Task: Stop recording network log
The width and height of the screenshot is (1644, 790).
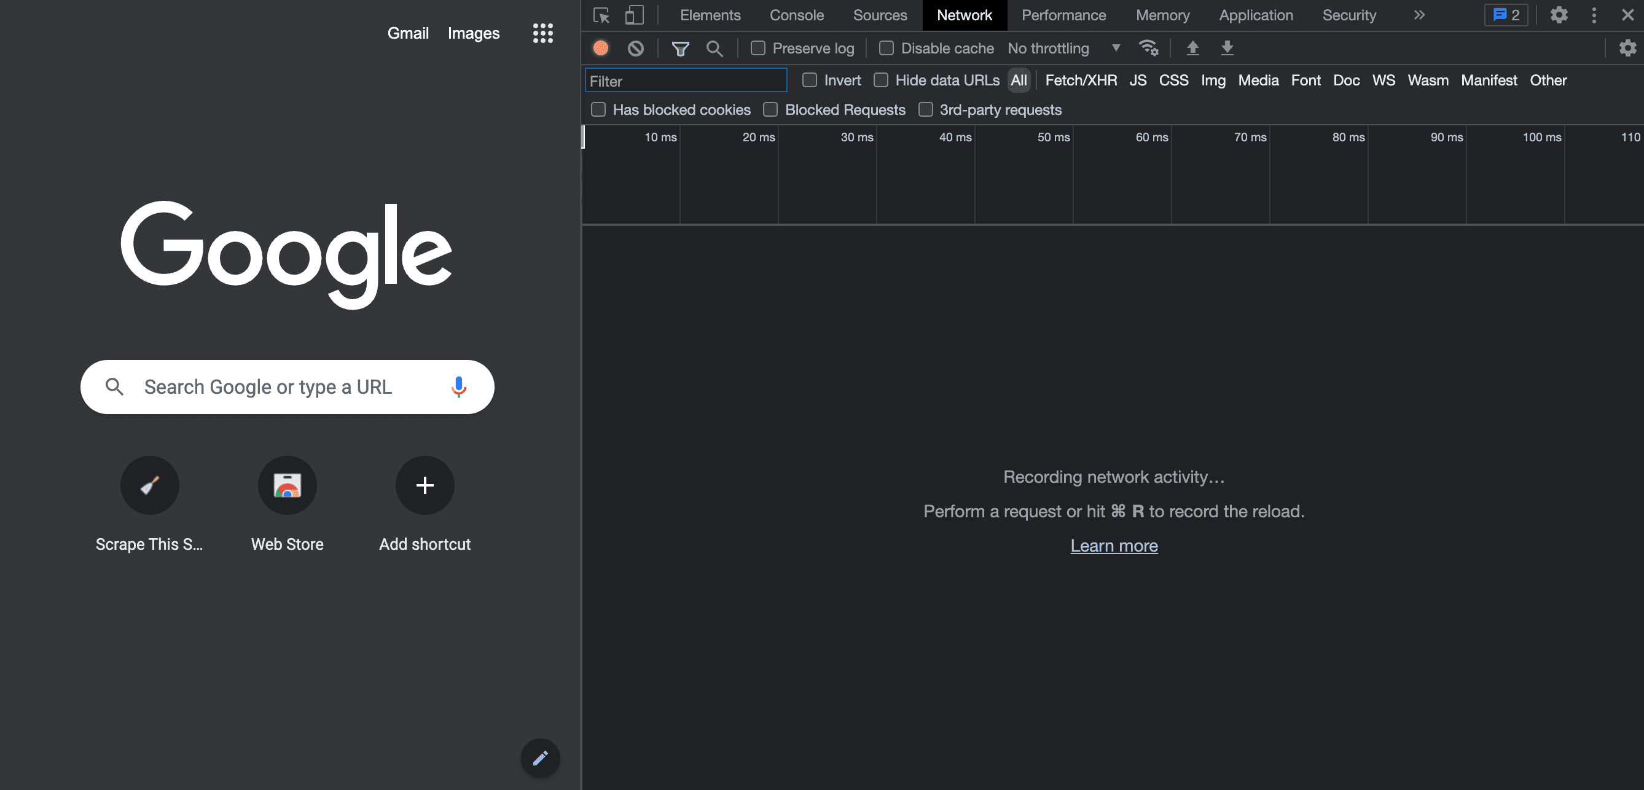Action: coord(601,48)
